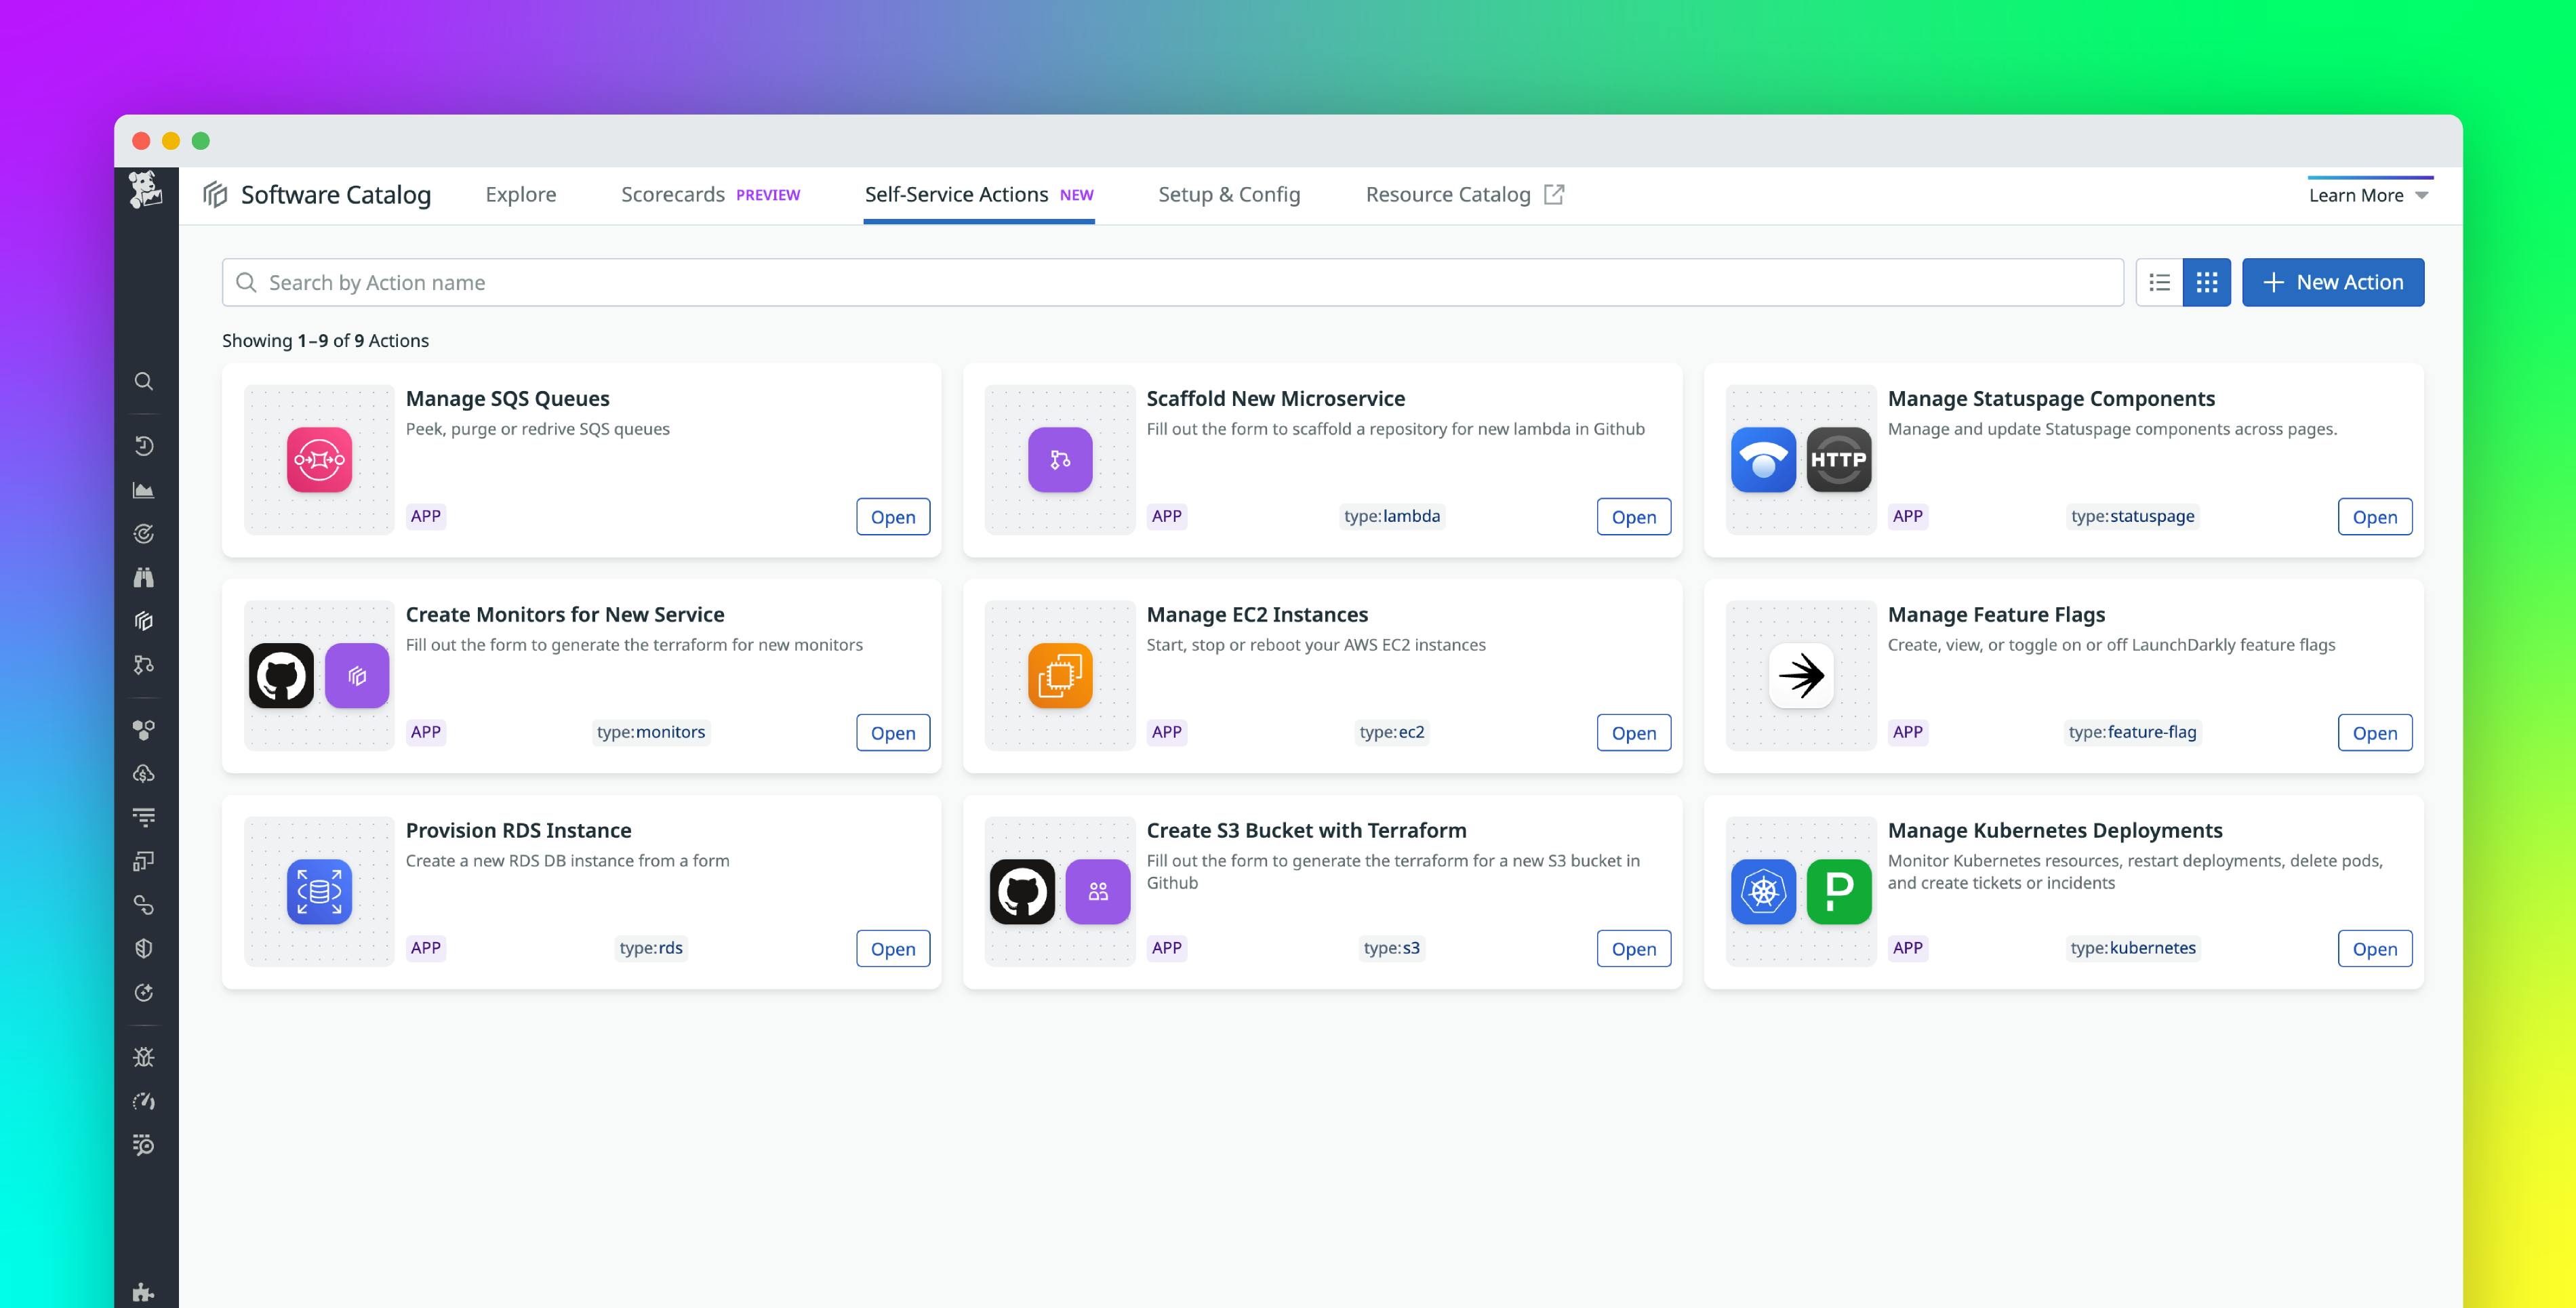Open the Software Catalog icon in the sidebar
2576x1308 pixels.
tap(144, 621)
